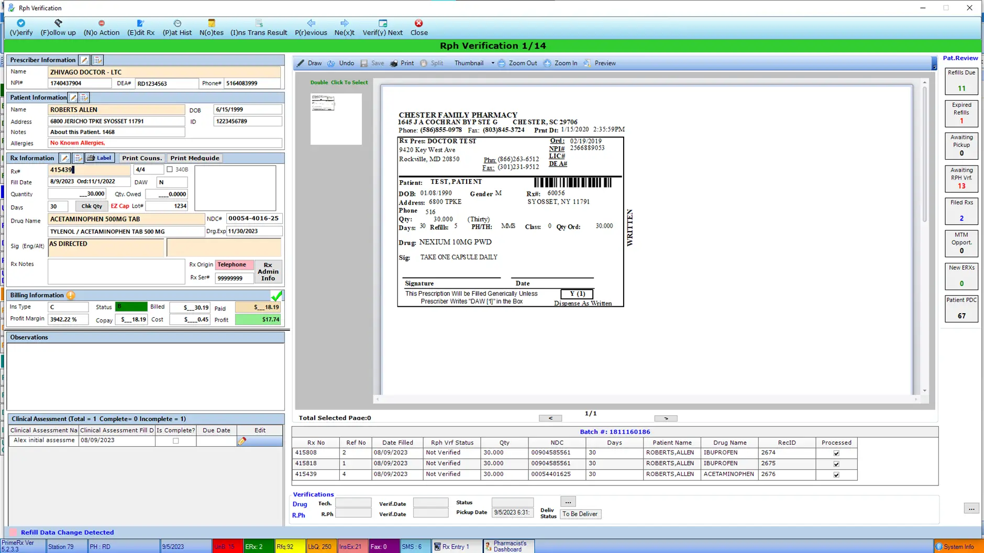This screenshot has height=553, width=984.
Task: Open the Ins Trans Result tool
Action: click(x=259, y=27)
